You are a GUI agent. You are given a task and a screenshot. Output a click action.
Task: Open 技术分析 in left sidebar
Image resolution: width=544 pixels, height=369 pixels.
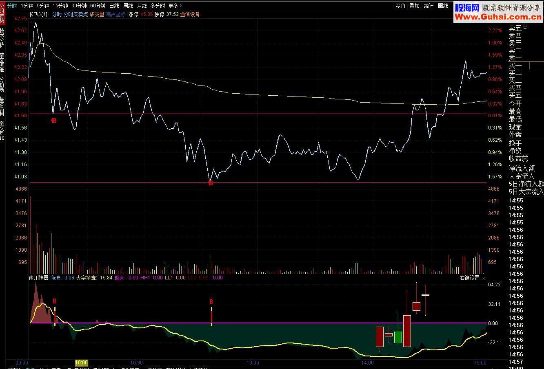[x=2, y=38]
